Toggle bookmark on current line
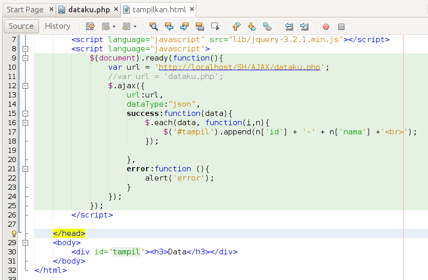 (x=267, y=27)
